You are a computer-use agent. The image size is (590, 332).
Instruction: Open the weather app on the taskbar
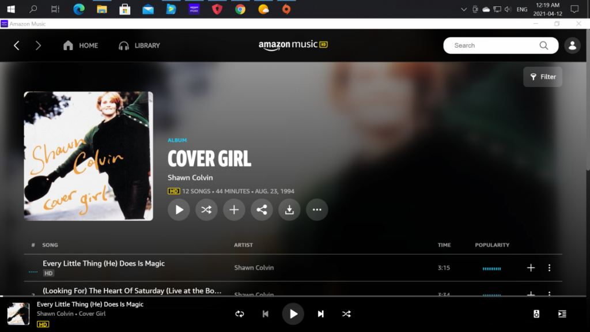pyautogui.click(x=263, y=9)
